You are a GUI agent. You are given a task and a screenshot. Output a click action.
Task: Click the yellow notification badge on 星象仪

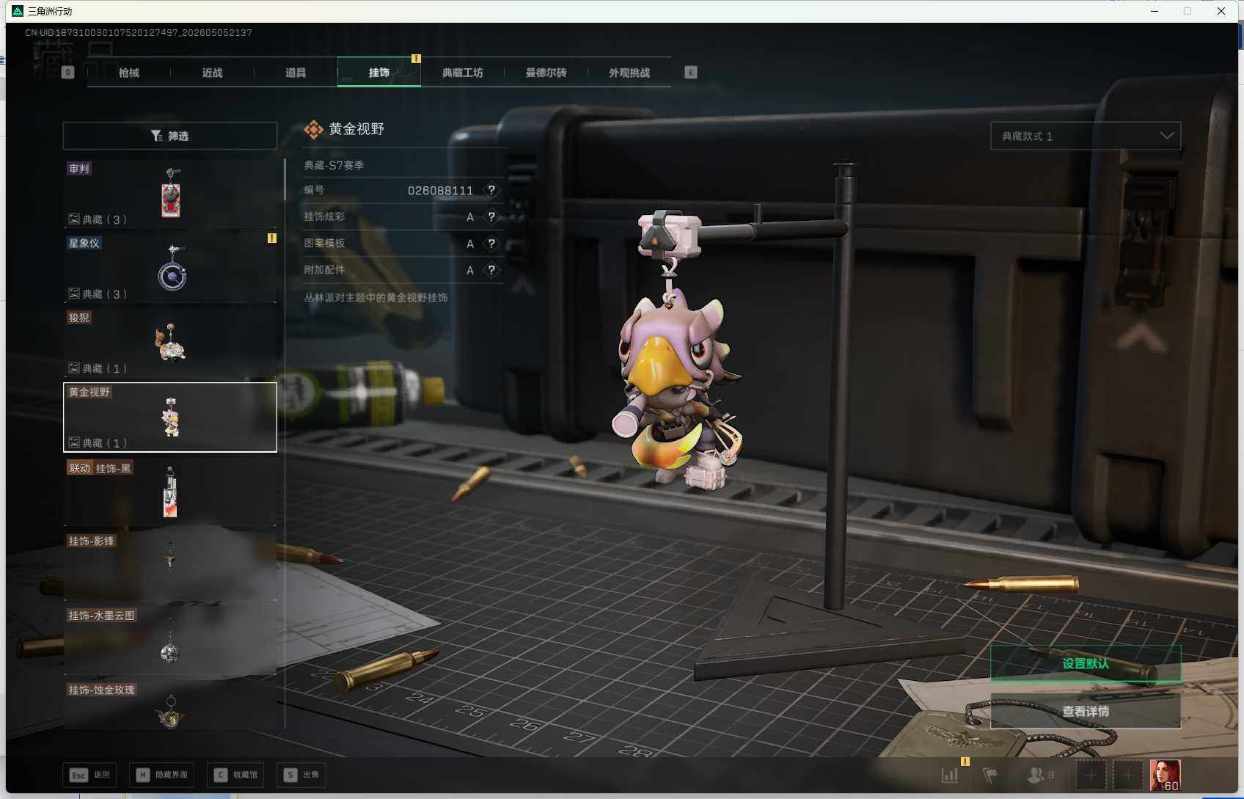[272, 238]
